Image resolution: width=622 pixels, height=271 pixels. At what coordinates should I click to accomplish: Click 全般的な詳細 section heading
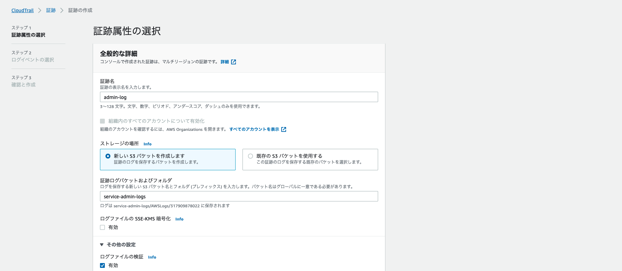[x=119, y=54]
